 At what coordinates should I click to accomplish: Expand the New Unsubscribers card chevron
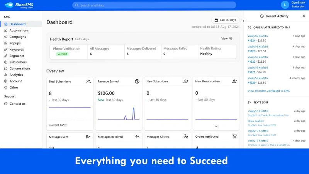point(216,126)
